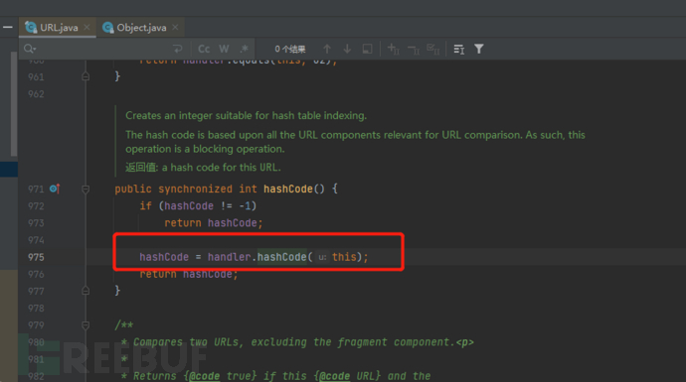This screenshot has width=686, height=382.
Task: Open search history magnifier dropdown
Action: 30,49
